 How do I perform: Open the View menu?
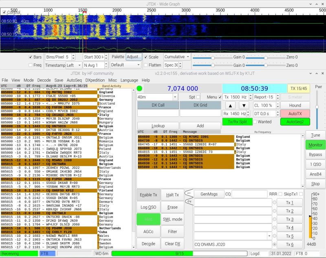coord(16,80)
